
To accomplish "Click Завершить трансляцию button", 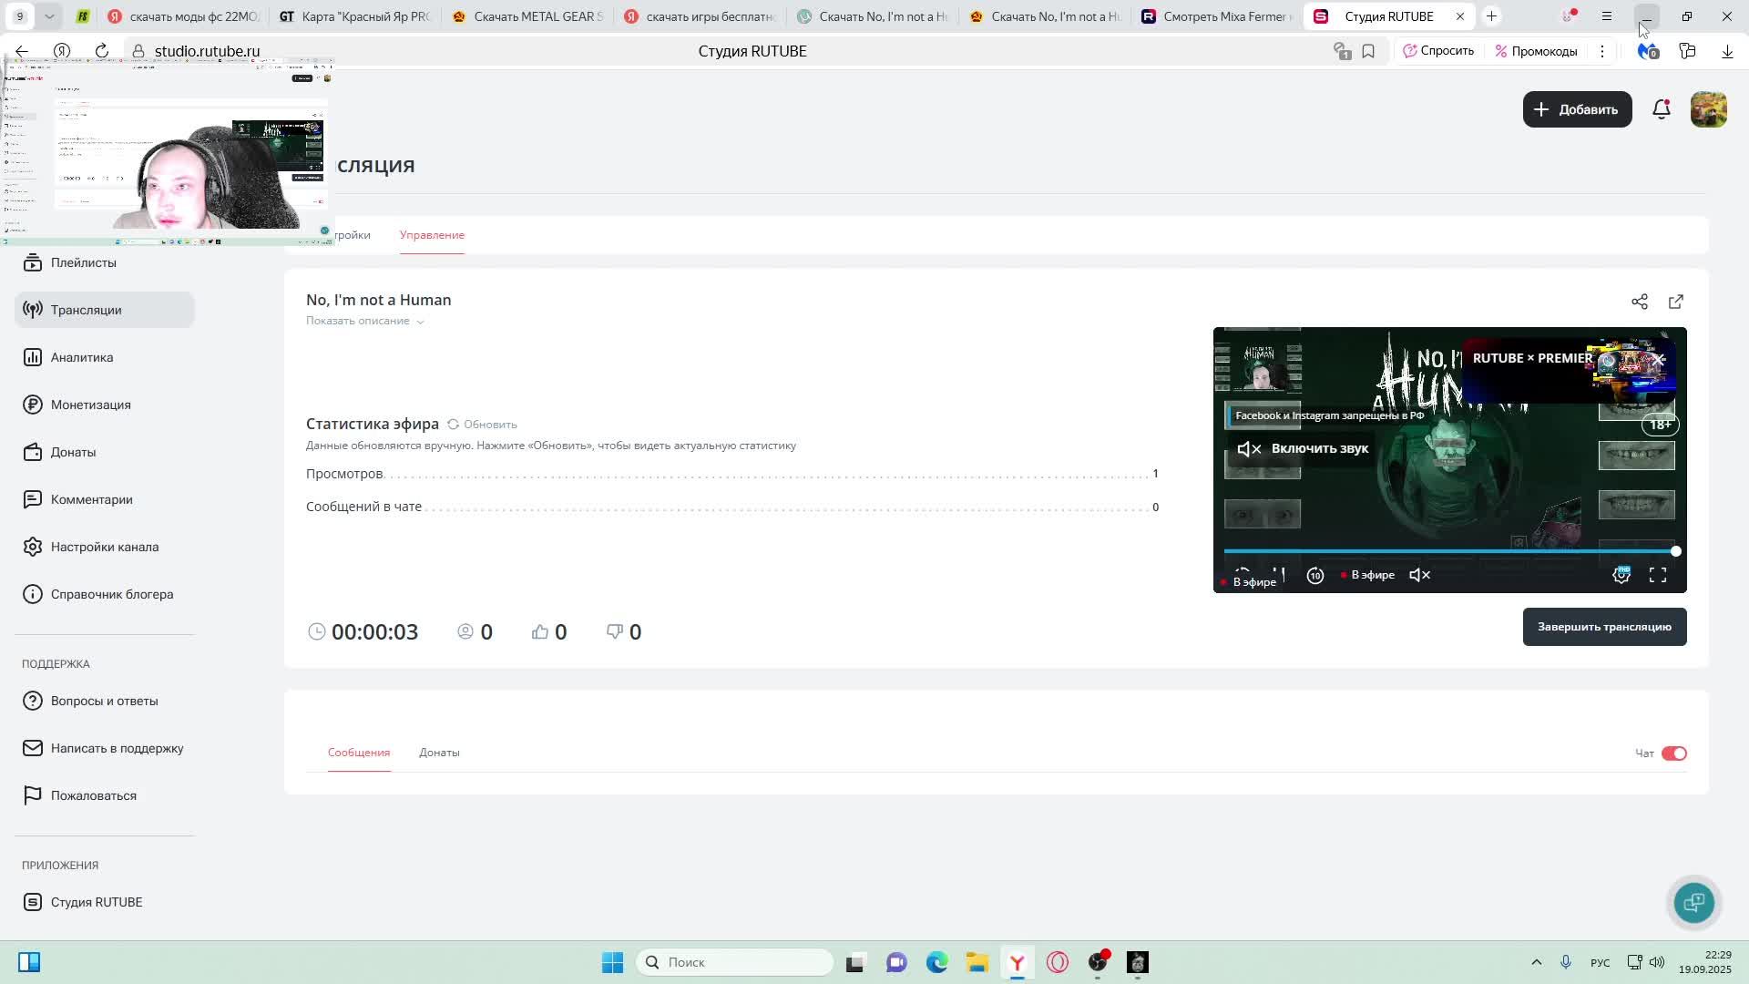I will 1603,627.
